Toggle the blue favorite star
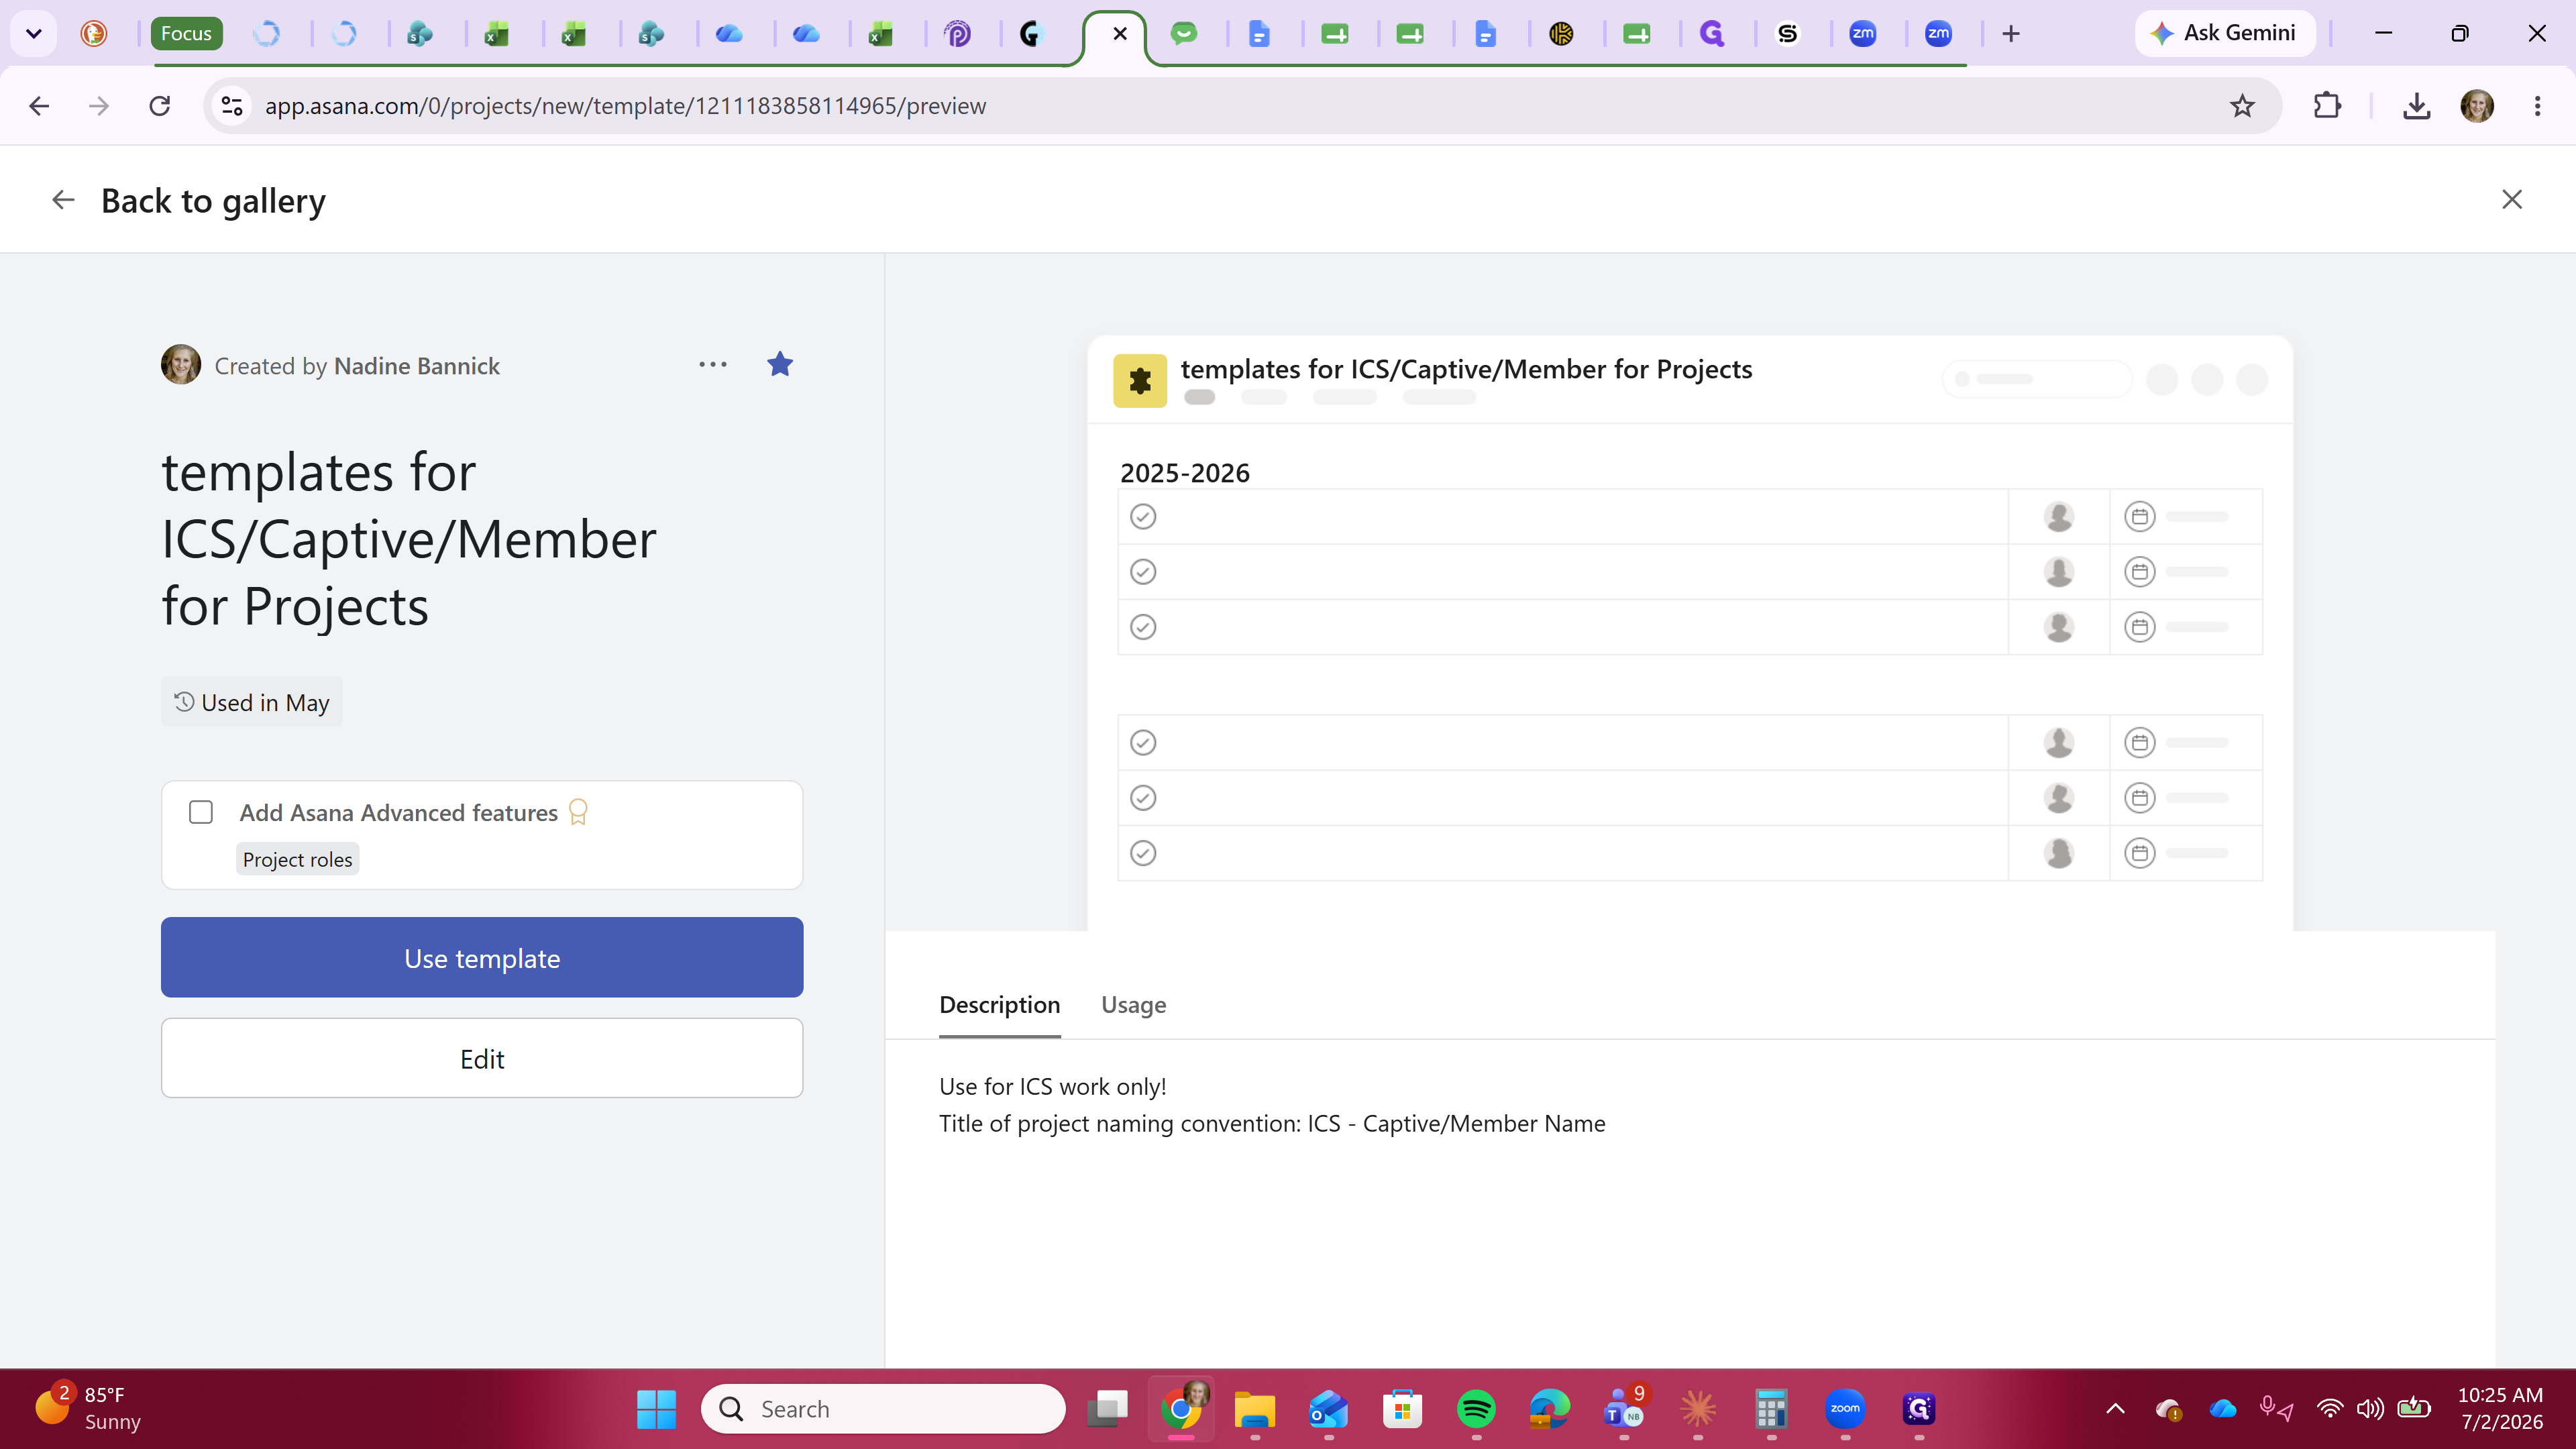2576x1449 pixels. (x=780, y=365)
